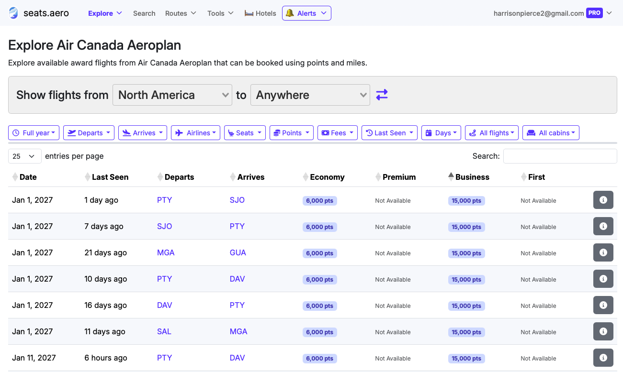Screen dimensions: 623x372
Task: Open the Seats filter dropdown
Action: click(x=245, y=133)
